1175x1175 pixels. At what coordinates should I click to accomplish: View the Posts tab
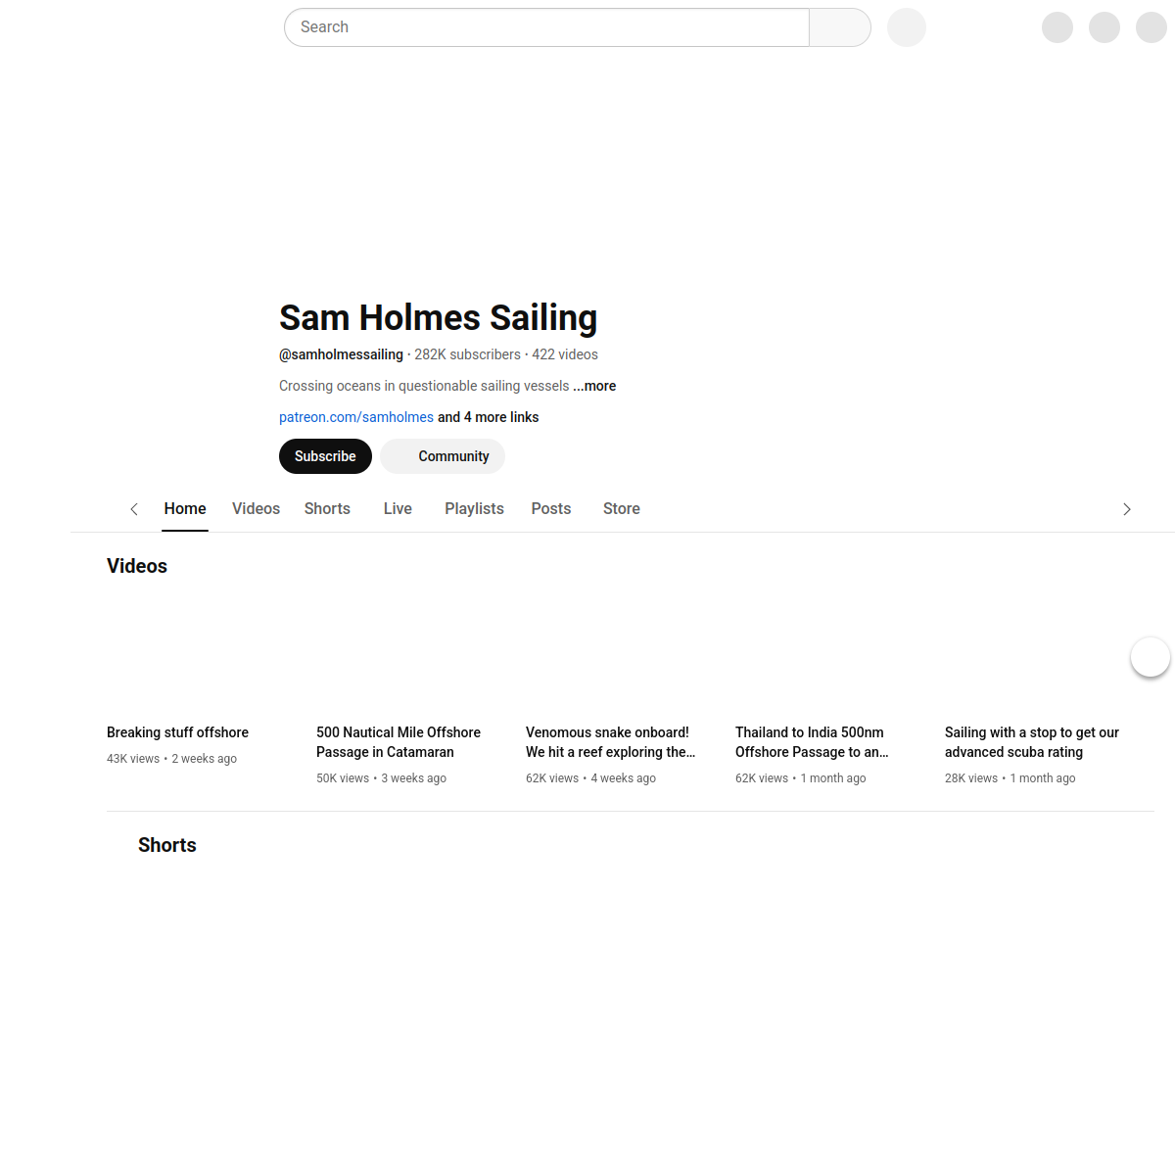550,508
